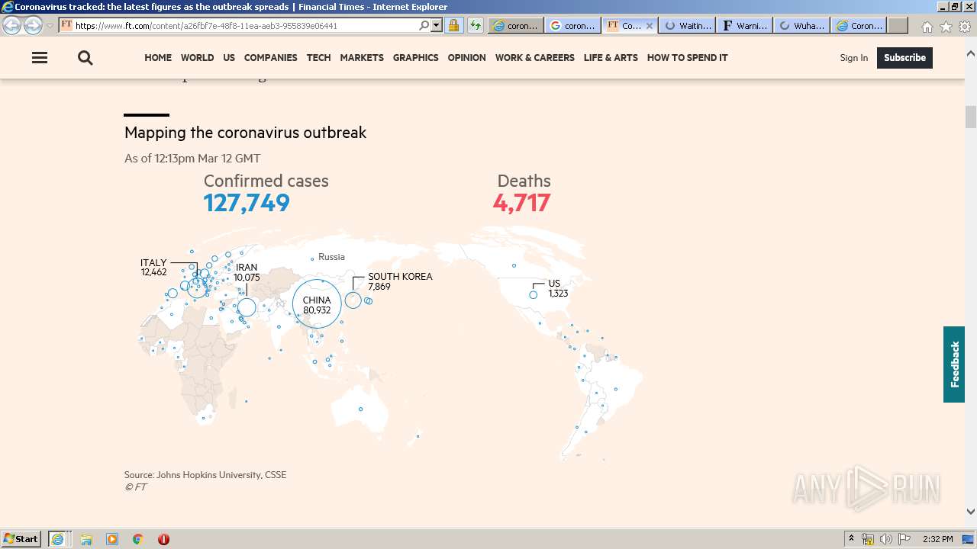
Task: Open MARKETS section in FT navigation
Action: (362, 58)
